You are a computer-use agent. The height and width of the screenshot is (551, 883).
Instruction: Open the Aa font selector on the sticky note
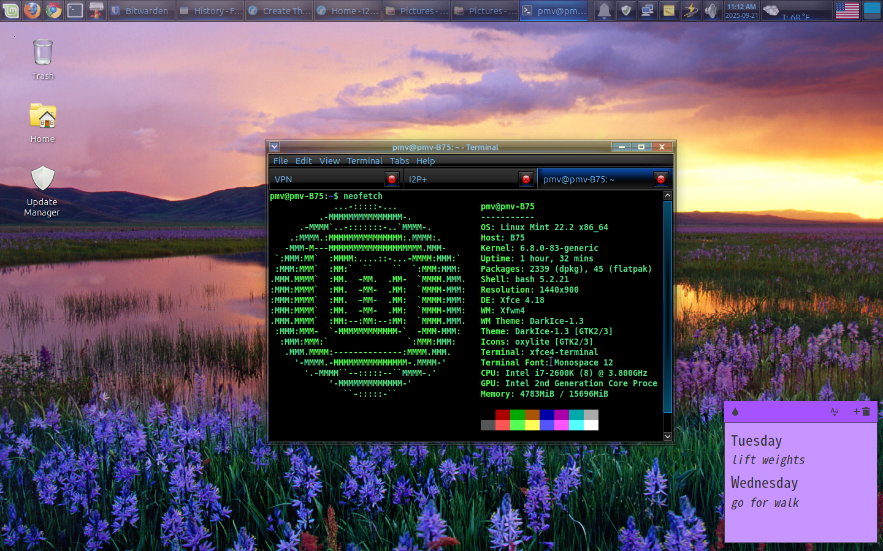point(835,411)
